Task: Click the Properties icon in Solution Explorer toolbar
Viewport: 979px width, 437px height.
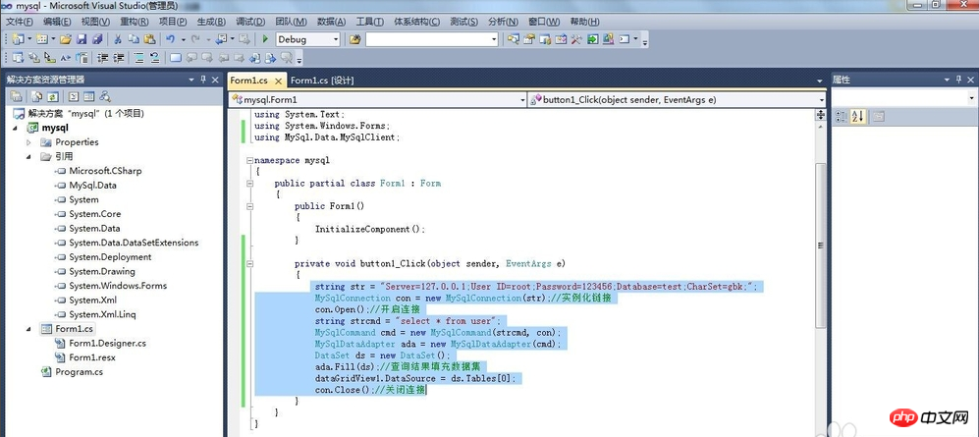Action: pyautogui.click(x=17, y=97)
